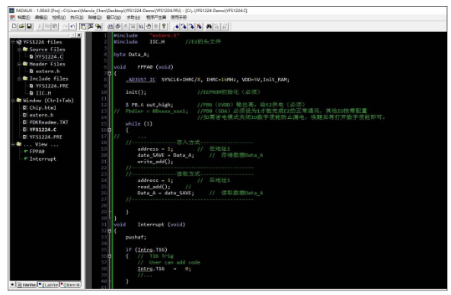Image resolution: width=451 pixels, height=295 pixels.
Task: Click the tab scroll arrow left of FileView
Action: point(12,284)
